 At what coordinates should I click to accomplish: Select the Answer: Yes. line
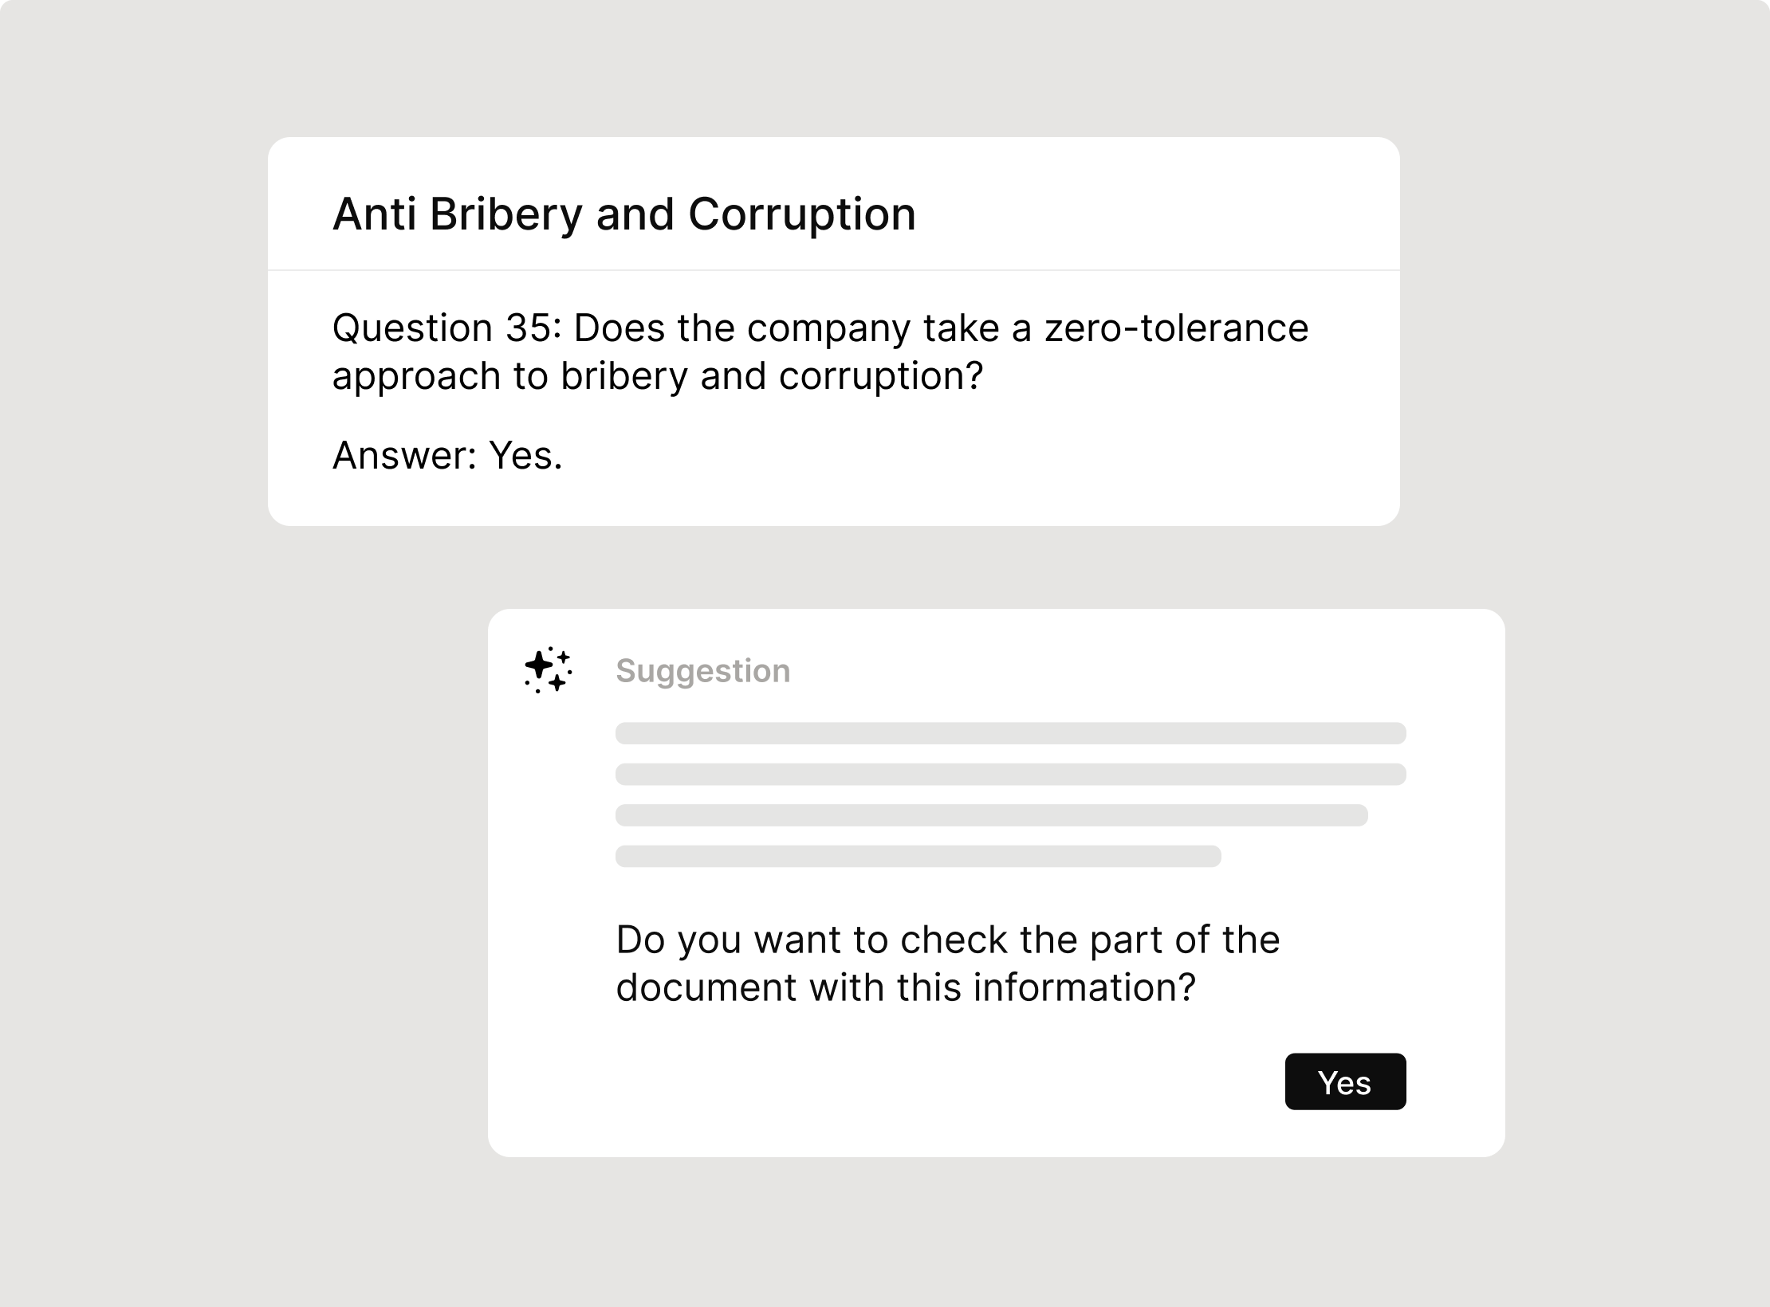point(447,456)
